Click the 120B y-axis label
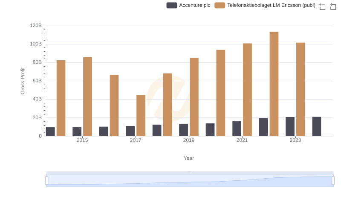 pyautogui.click(x=36, y=26)
